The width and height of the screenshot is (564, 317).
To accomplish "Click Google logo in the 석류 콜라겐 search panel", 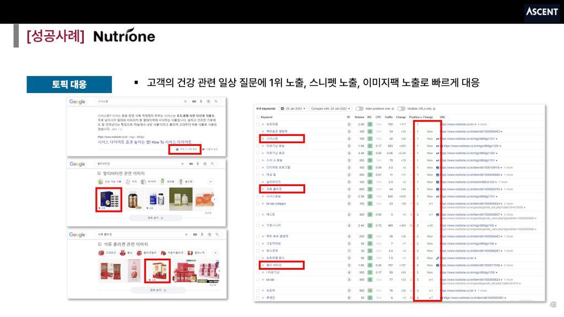I will [x=77, y=234].
